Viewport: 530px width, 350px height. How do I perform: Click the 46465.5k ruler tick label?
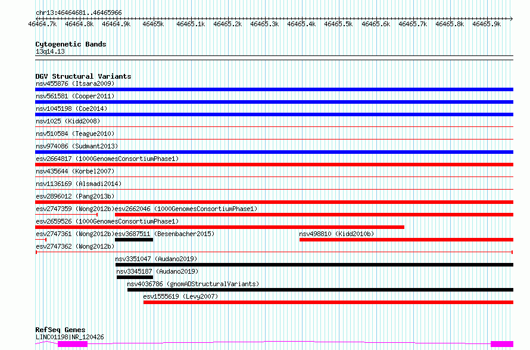(338, 24)
